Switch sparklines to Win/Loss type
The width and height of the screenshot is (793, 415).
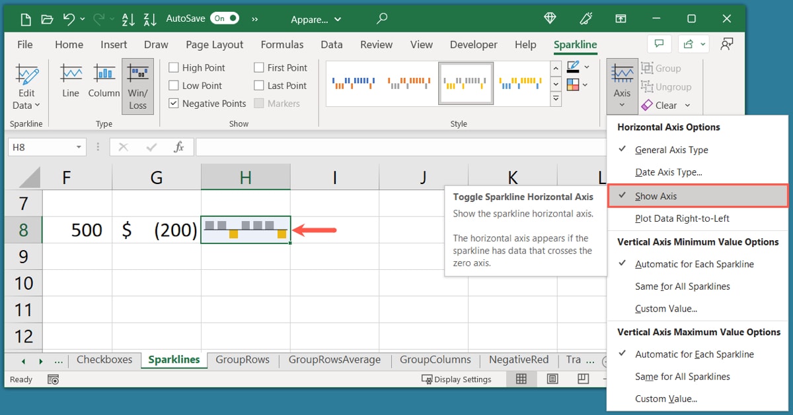(137, 82)
